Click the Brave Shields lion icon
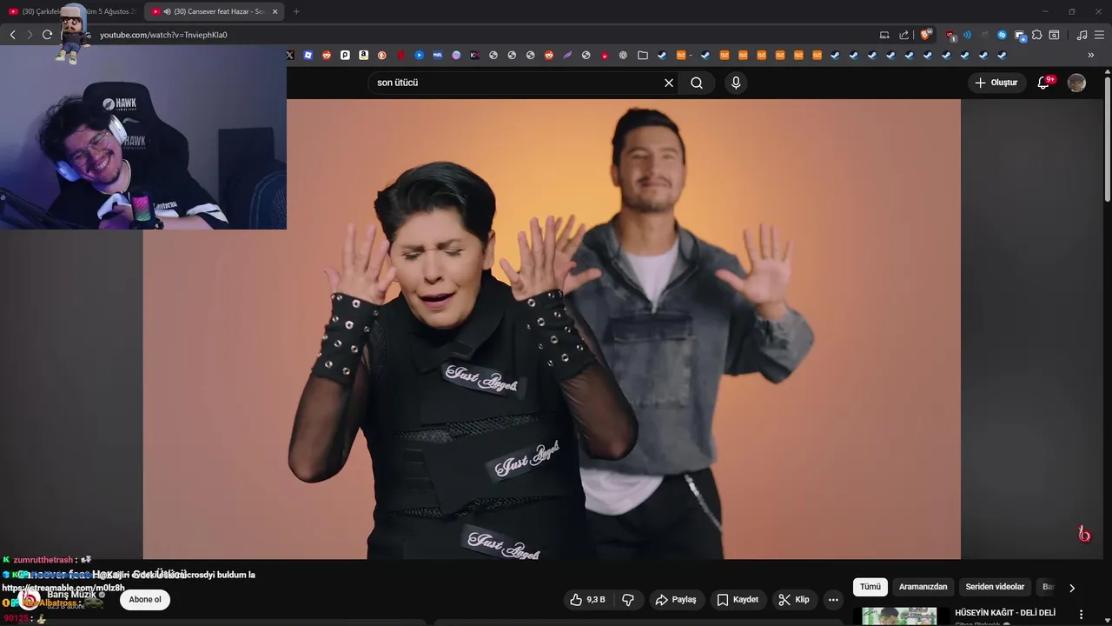 coord(926,35)
